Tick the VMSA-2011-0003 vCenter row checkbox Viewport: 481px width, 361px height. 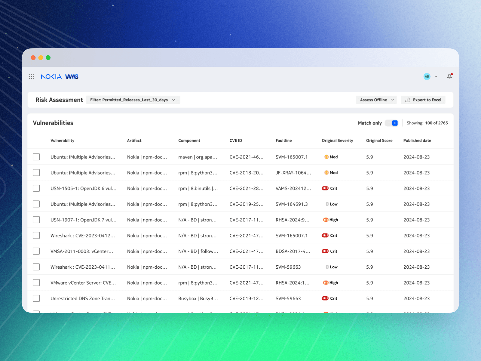click(36, 251)
